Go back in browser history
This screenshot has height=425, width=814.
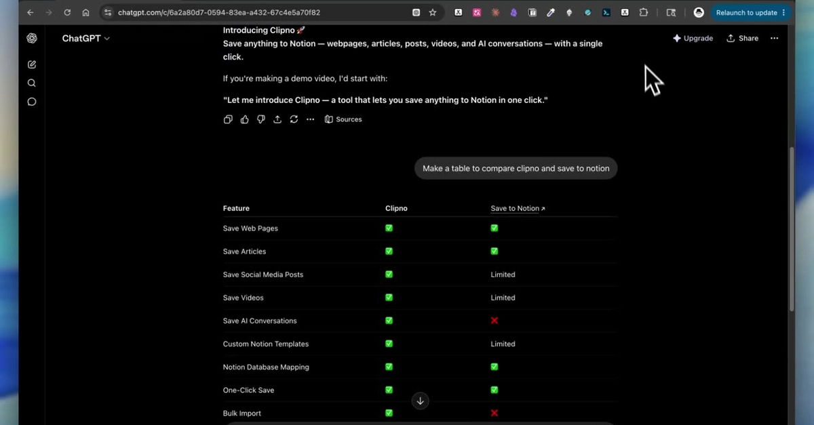coord(30,12)
